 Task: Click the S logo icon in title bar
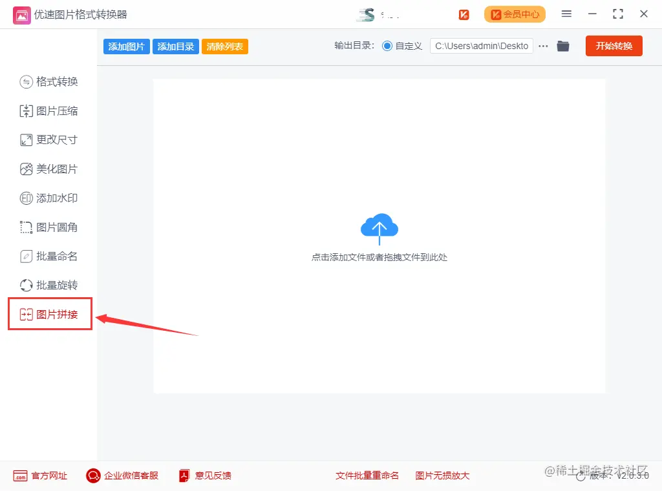tap(366, 15)
